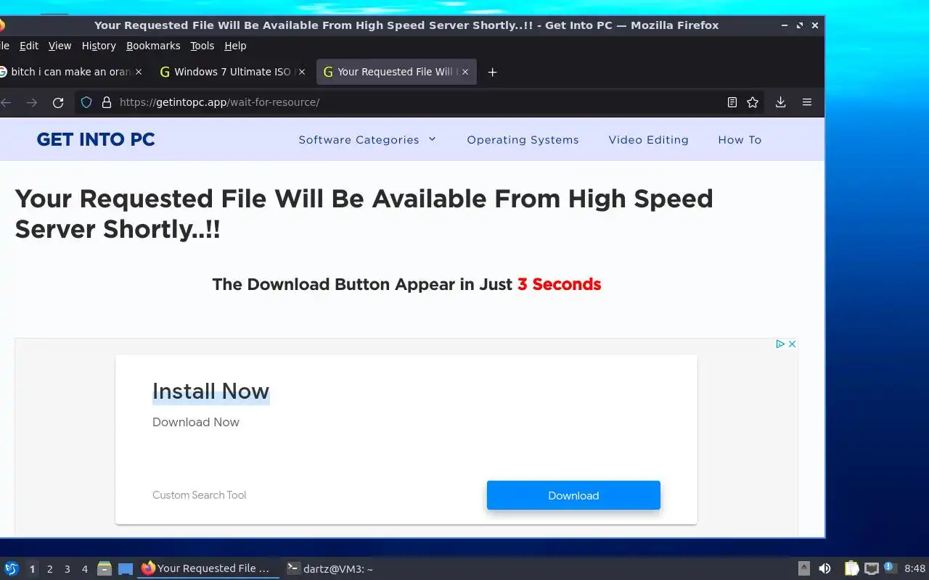Click the show desktop icon in the taskbar
Viewport: 929px width, 580px height.
[126, 568]
